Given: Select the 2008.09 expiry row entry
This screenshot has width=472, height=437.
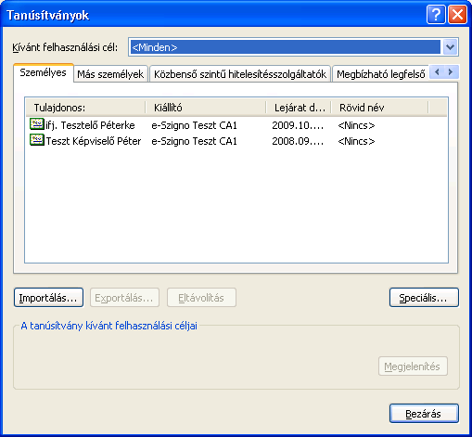Looking at the screenshot, I should [298, 141].
